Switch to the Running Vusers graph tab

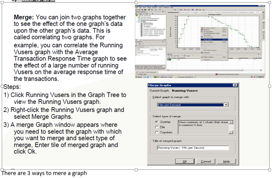click(173, 12)
